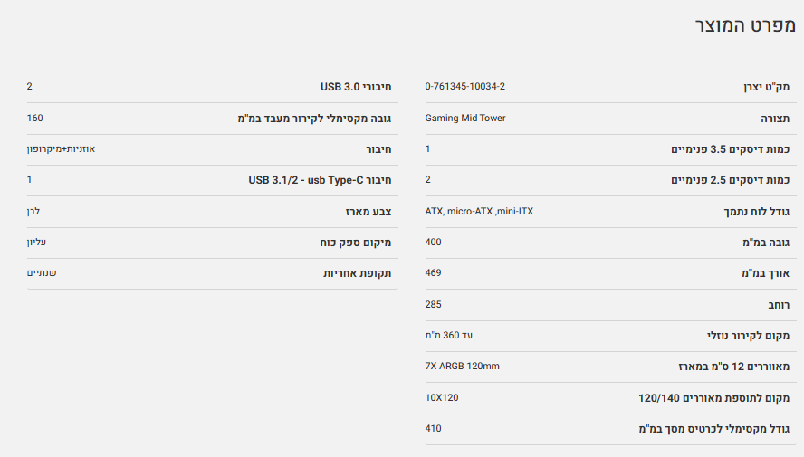
Task: Select the CPU cooler height value 160
Action: click(34, 118)
